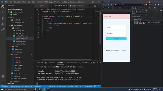Switch to the LoginFailAlert.css editor tab
This screenshot has width=163, height=91.
(78, 6)
